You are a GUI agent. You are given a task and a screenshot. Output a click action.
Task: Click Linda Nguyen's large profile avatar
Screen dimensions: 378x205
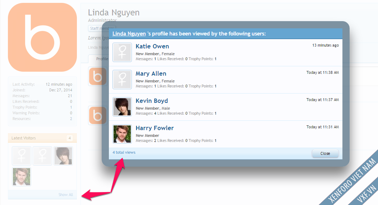click(x=42, y=37)
